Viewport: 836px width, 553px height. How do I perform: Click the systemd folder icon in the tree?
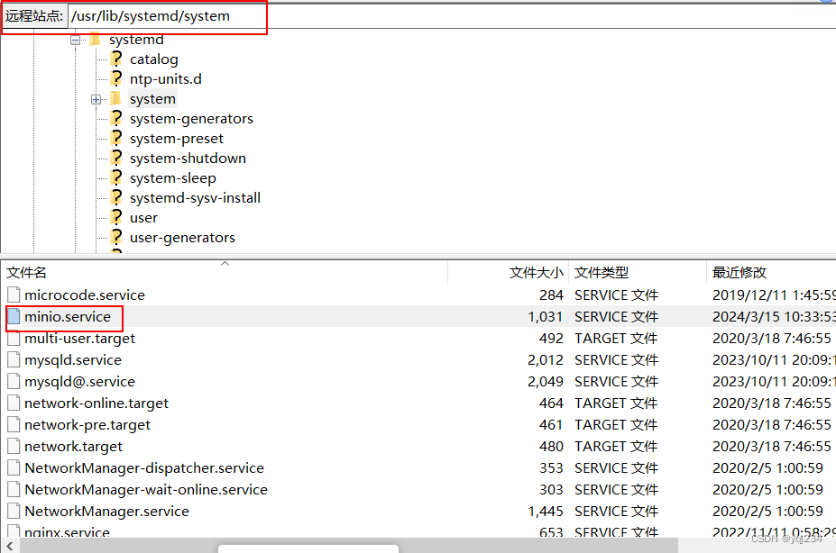pos(94,39)
